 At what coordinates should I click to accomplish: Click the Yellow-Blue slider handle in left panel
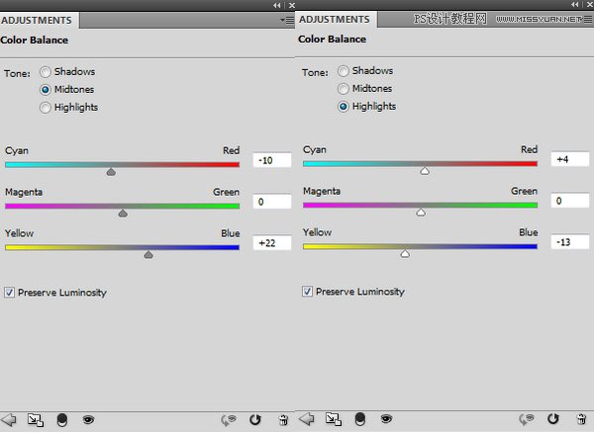coord(148,254)
